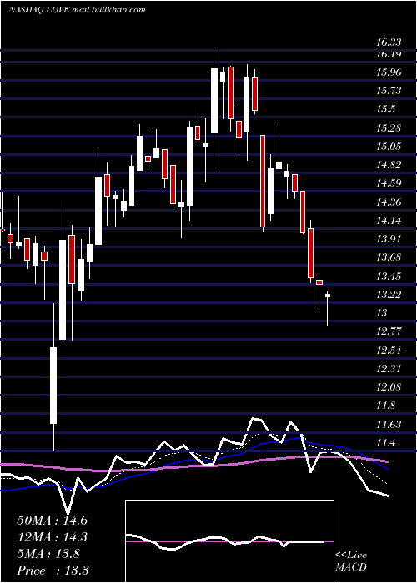Click the 14.59 price axis label
The image size is (417, 583).
pos(389,183)
